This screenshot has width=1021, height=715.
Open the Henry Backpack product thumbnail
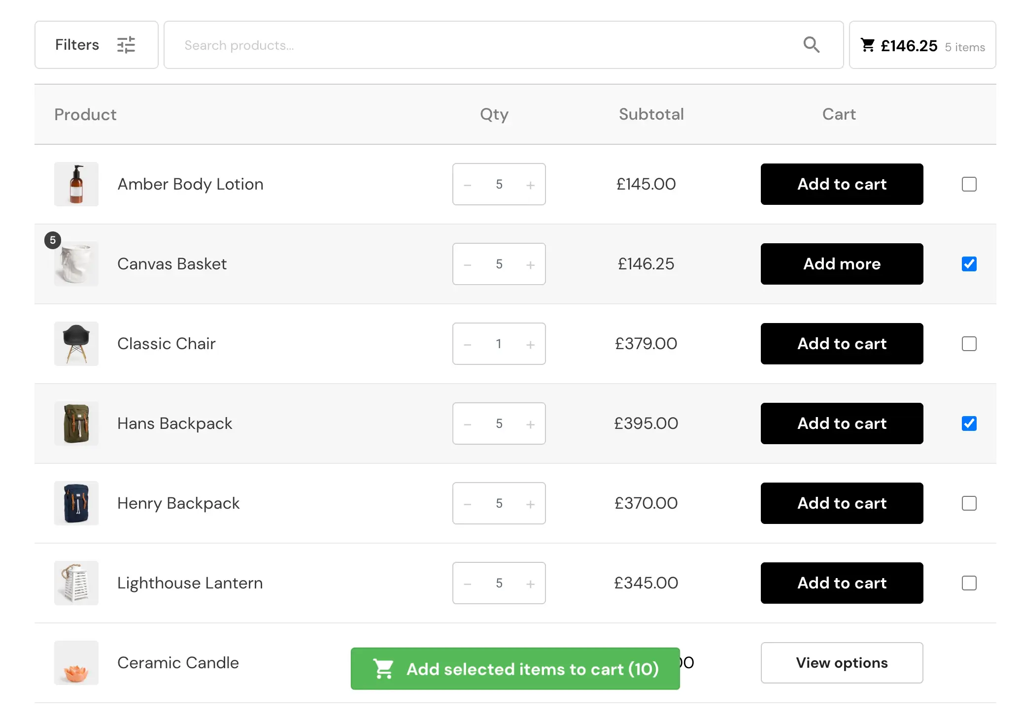76,503
